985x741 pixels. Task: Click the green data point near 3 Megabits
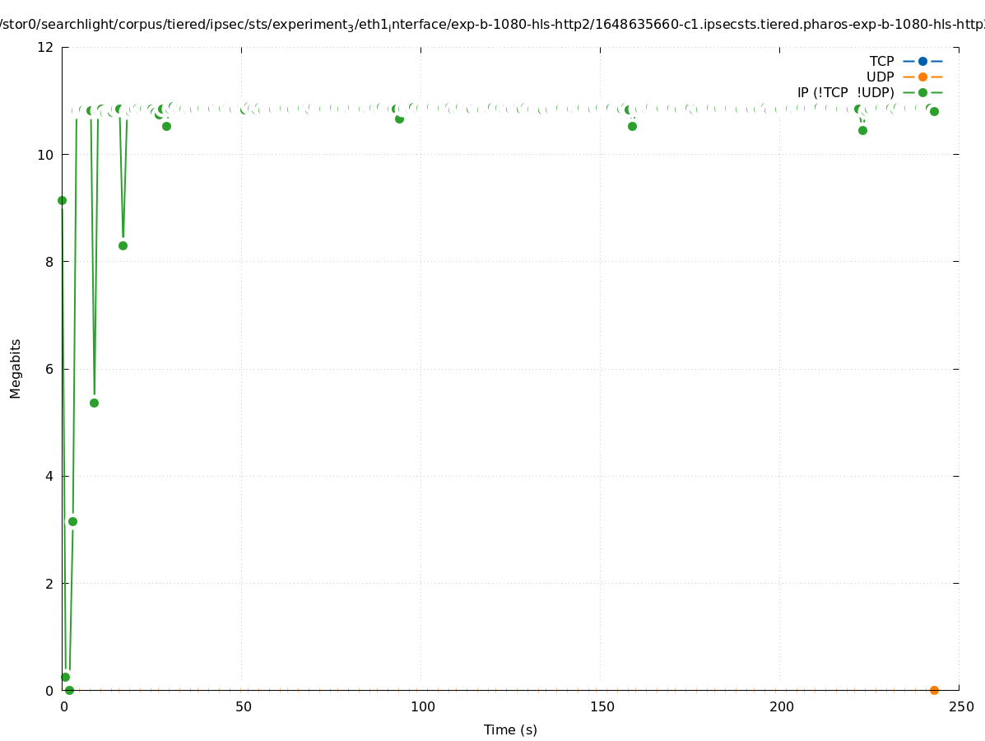tap(72, 521)
